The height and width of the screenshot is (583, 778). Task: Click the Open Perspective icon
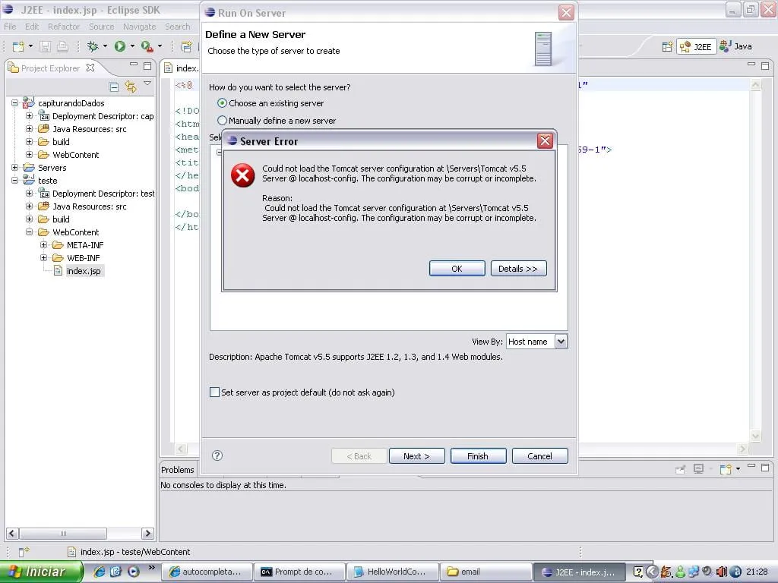[x=667, y=46]
